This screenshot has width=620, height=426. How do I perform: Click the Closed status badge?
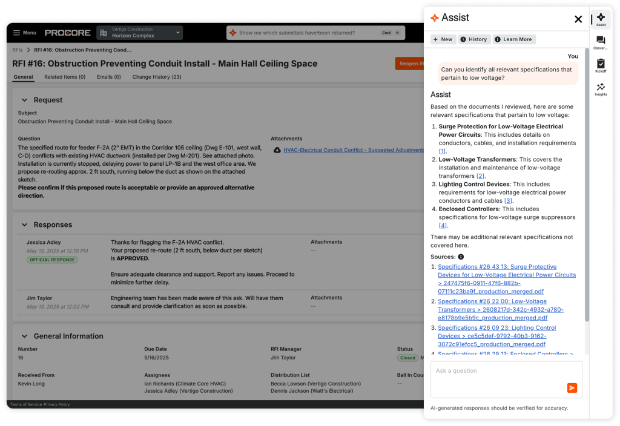pyautogui.click(x=407, y=358)
